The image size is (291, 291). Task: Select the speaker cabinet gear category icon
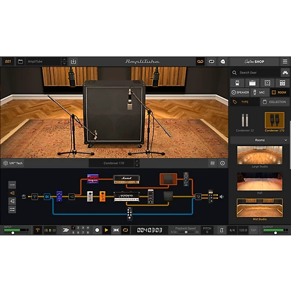(267, 83)
